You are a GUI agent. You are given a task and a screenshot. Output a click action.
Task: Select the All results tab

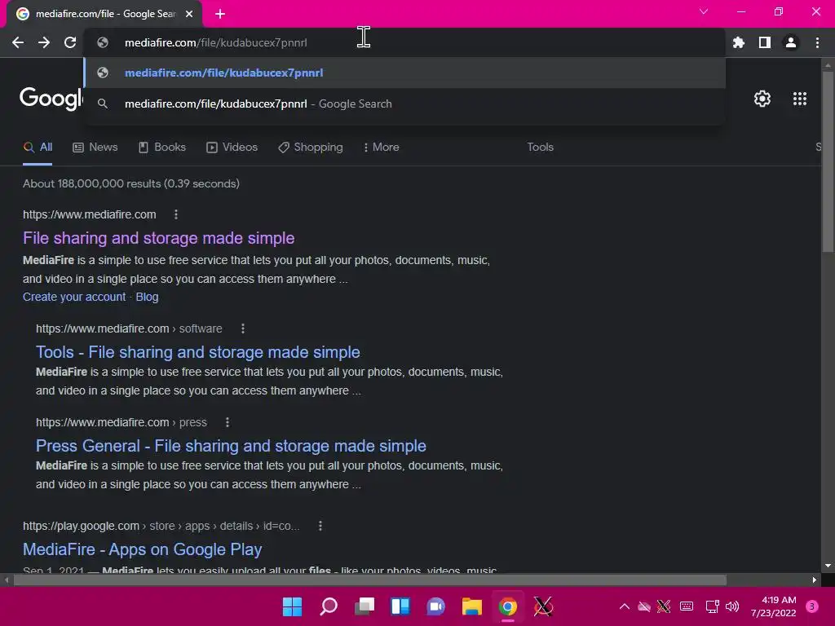point(38,147)
